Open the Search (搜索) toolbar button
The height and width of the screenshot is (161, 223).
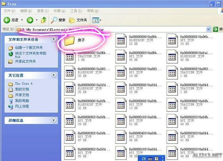coord(58,20)
